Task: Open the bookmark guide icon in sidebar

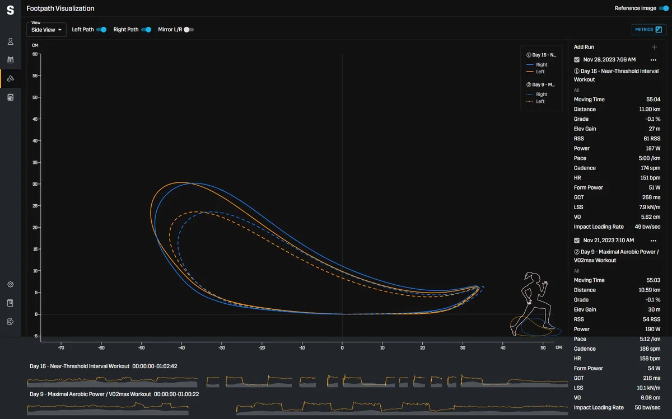Action: [x=10, y=303]
